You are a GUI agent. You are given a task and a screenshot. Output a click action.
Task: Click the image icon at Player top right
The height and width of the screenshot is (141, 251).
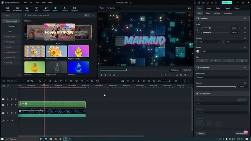[189, 8]
